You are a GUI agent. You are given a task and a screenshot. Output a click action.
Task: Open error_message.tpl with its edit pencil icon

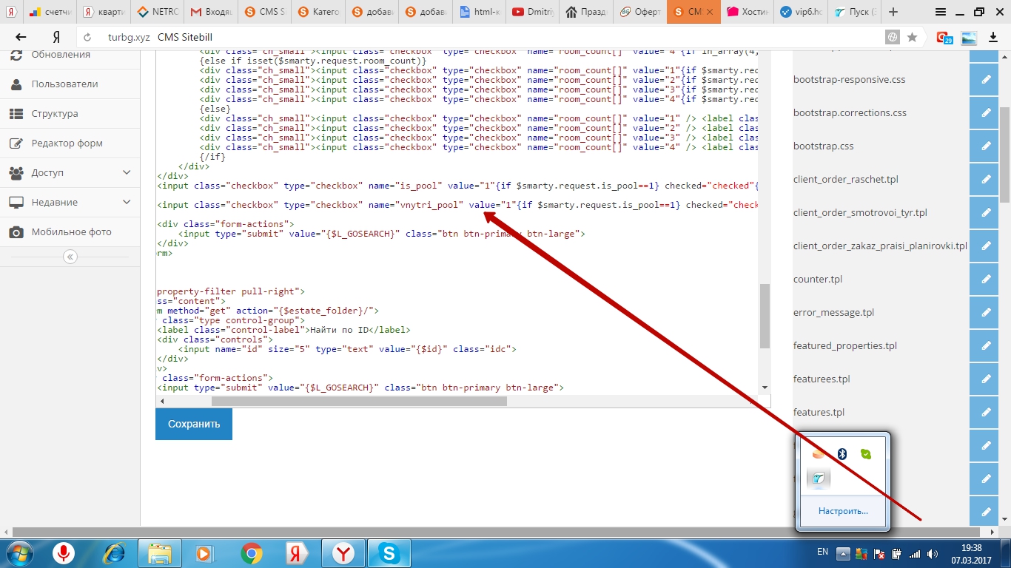click(x=985, y=313)
